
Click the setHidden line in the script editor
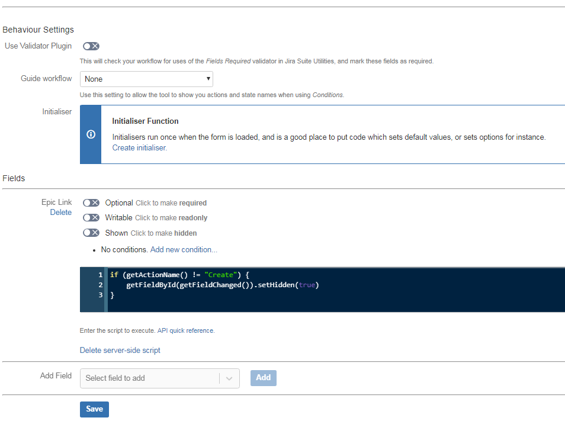point(222,285)
